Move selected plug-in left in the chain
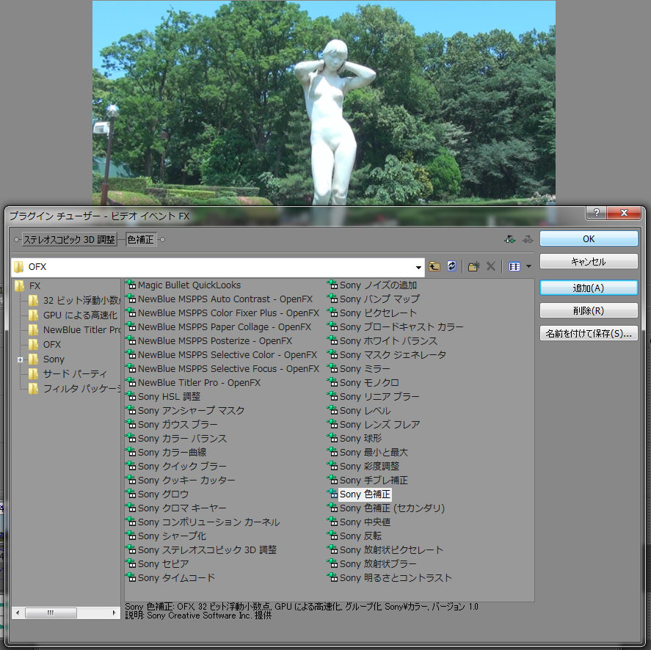 510,239
